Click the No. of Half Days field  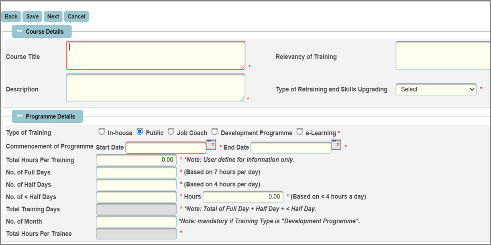(137, 184)
